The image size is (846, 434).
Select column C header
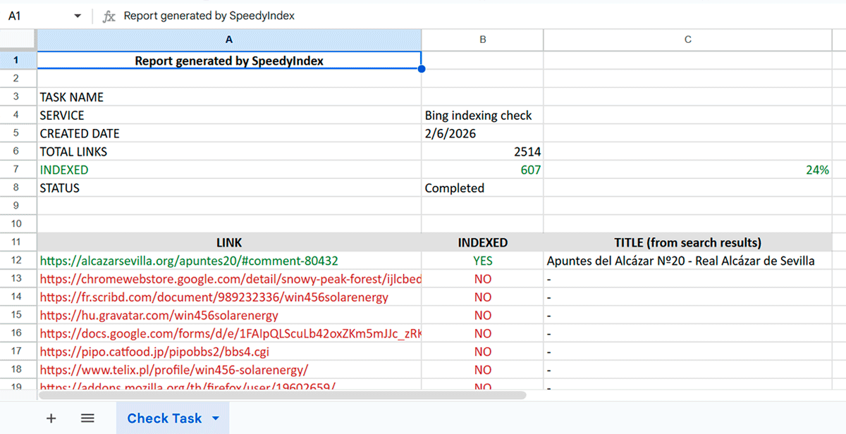(x=688, y=40)
